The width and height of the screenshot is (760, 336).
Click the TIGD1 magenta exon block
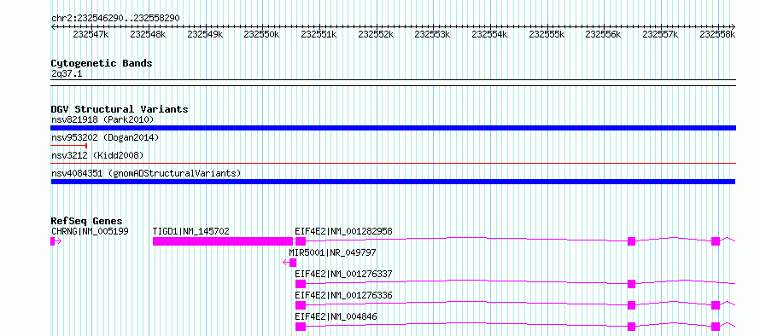pos(223,241)
